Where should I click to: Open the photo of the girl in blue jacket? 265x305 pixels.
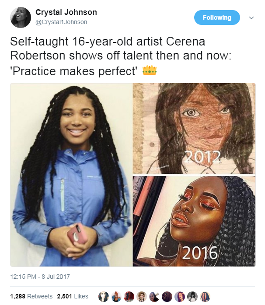coord(71,175)
